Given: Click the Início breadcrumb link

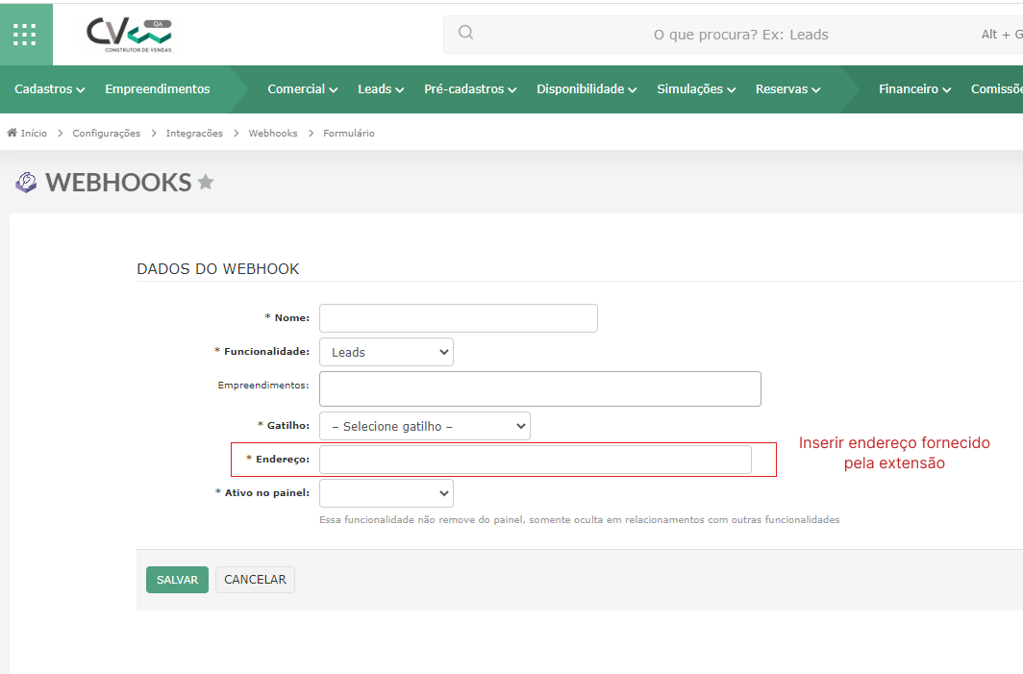Looking at the screenshot, I should coord(34,133).
